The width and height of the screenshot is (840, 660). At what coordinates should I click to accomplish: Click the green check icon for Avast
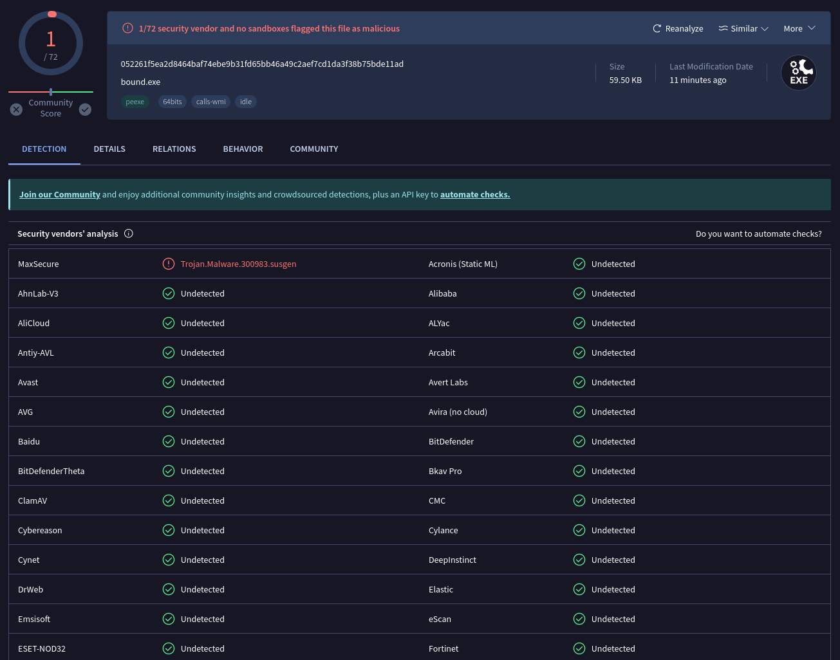coord(169,382)
